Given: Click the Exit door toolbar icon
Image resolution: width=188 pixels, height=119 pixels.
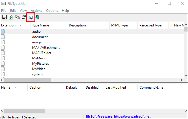Looking at the screenshot, I should 37,17.
